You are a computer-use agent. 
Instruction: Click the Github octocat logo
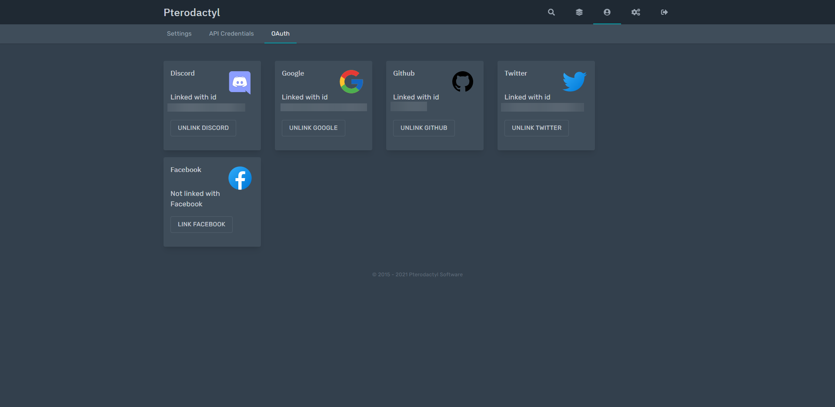[462, 82]
